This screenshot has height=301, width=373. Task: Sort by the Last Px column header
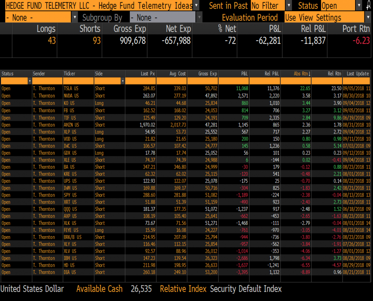click(140, 74)
